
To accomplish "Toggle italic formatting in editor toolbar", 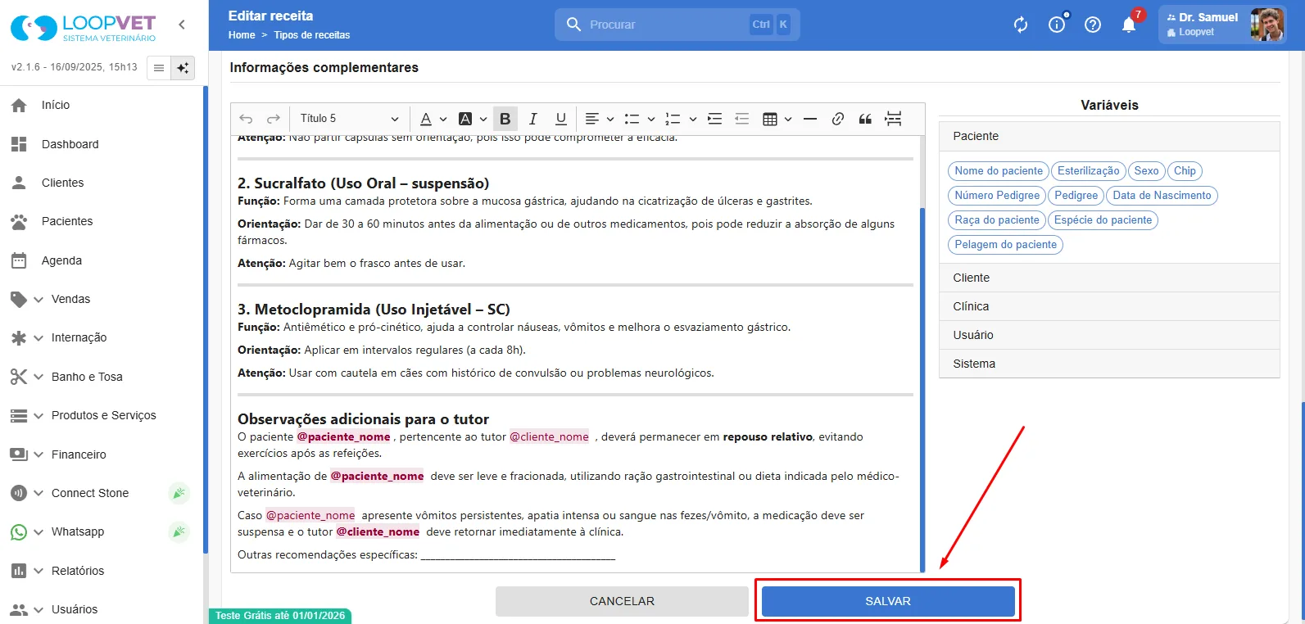I will [533, 119].
